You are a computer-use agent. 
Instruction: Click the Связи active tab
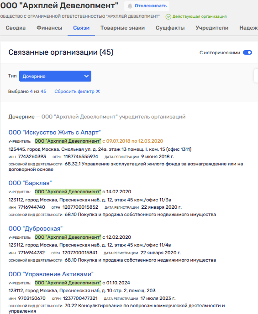[x=81, y=28]
